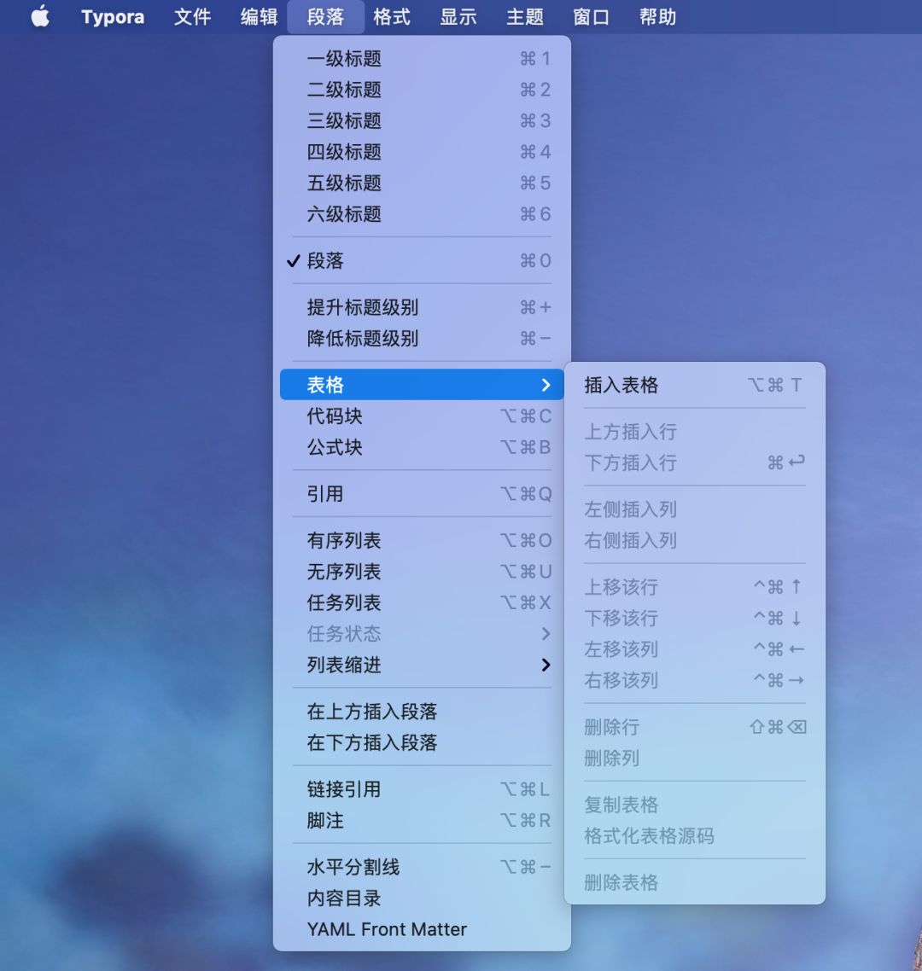The height and width of the screenshot is (971, 922).
Task: Choose 在下方插入段落
Action: [x=422, y=742]
